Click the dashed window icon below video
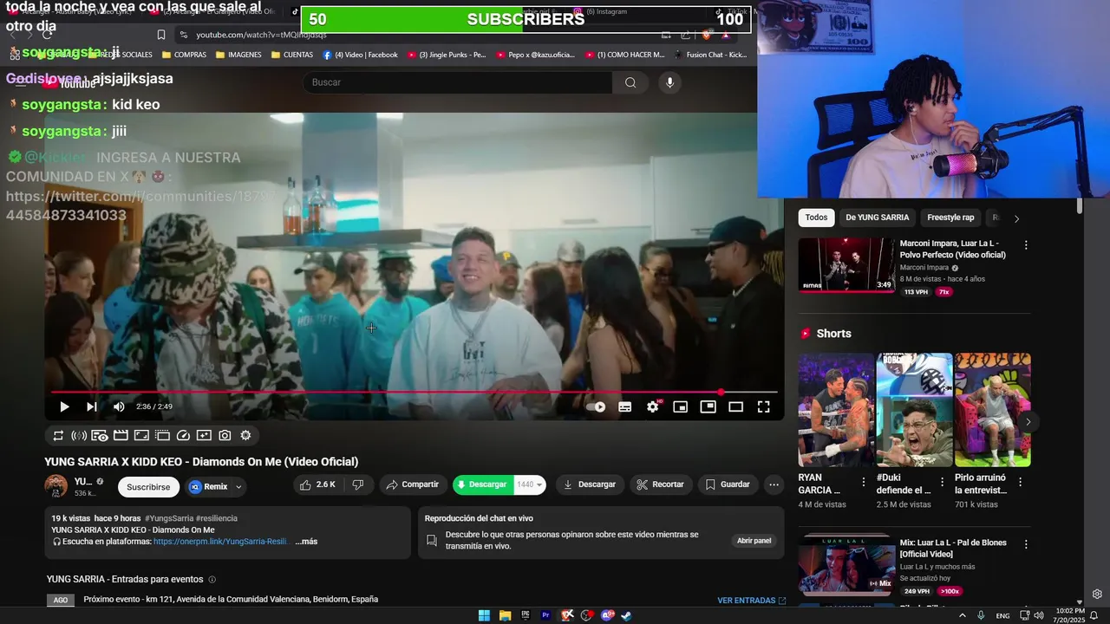This screenshot has height=624, width=1110. tap(162, 435)
